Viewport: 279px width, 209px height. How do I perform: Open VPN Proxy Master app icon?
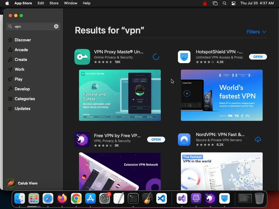pos(82,57)
